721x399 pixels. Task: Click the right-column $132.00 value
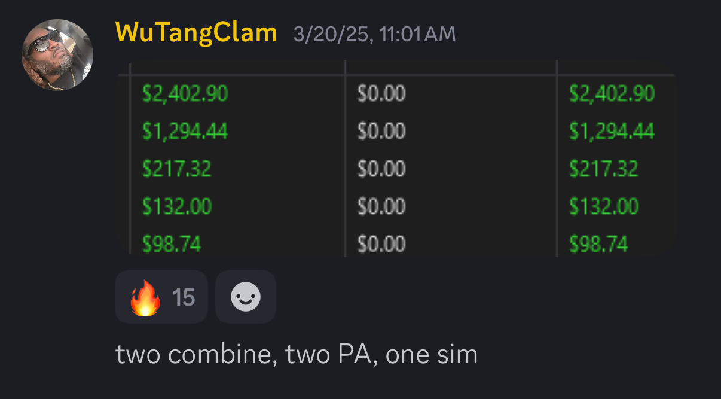604,206
